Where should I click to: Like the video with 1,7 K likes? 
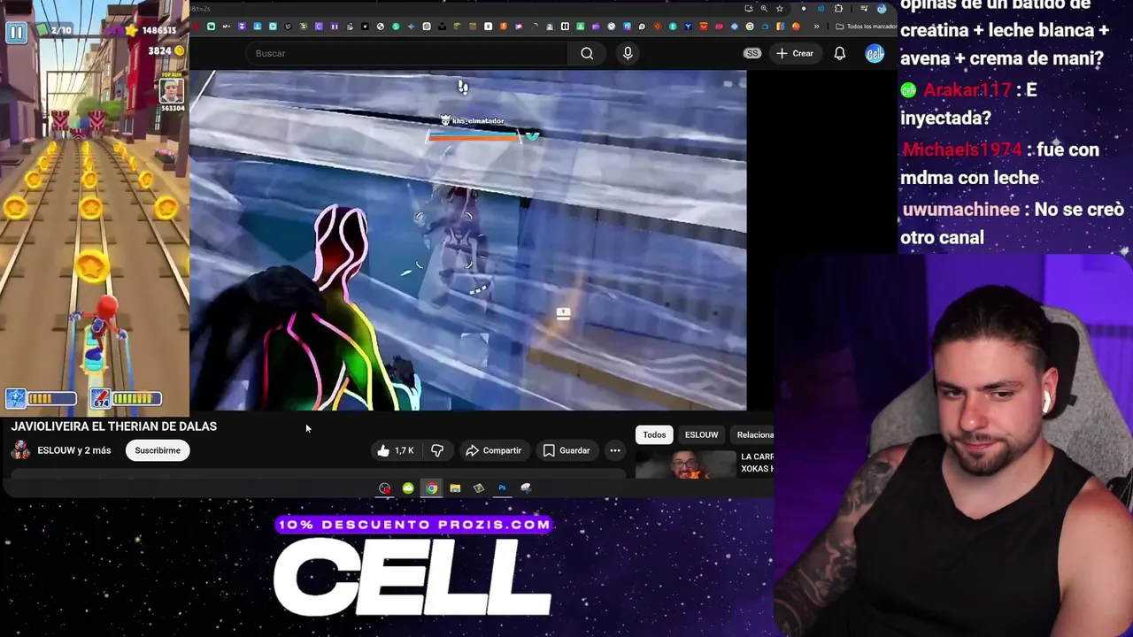(x=395, y=450)
